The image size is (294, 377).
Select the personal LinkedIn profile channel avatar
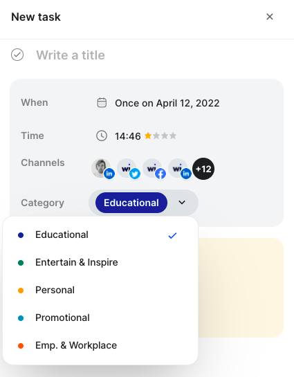(102, 169)
